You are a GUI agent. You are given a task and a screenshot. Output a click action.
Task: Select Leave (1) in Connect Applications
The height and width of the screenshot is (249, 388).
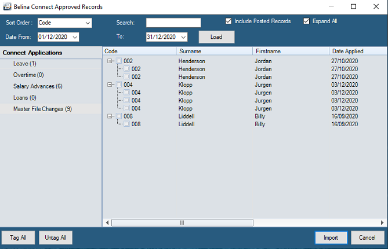(x=25, y=64)
